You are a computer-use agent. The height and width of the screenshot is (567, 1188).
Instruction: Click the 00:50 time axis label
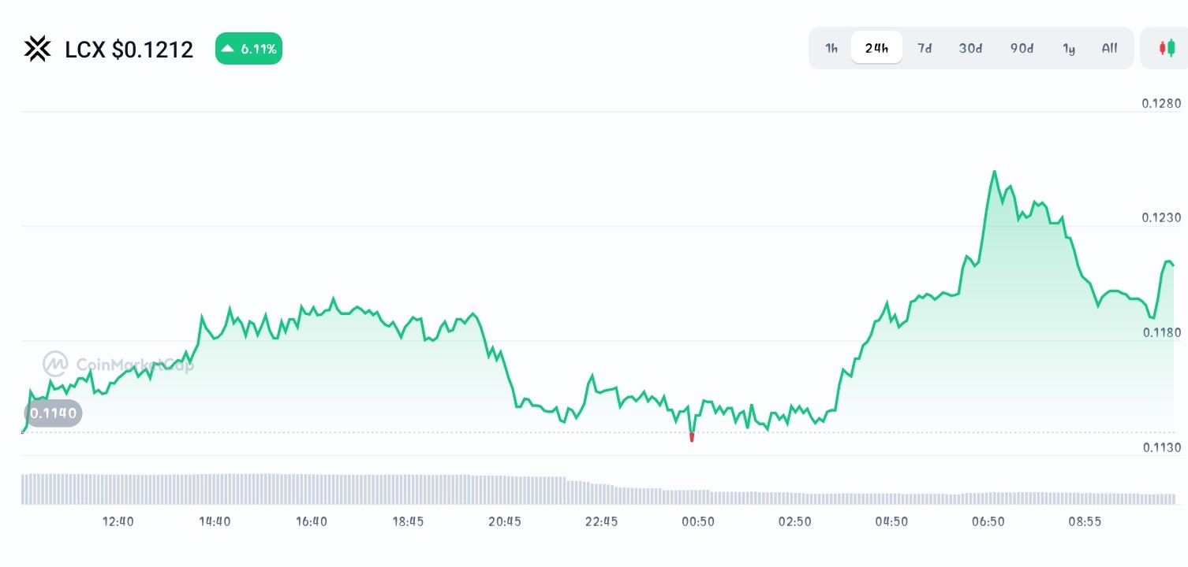698,521
